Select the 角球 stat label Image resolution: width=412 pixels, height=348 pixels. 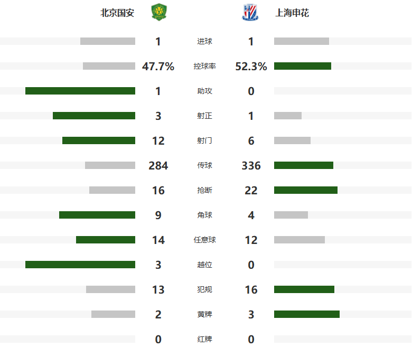coord(204,215)
